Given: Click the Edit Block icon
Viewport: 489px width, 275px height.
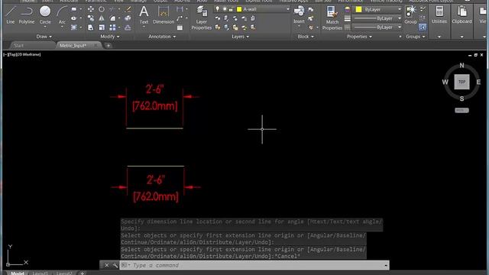Looking at the screenshot, I should pos(311,18).
